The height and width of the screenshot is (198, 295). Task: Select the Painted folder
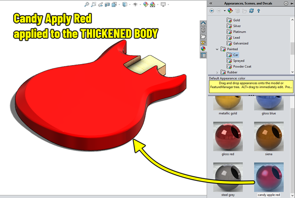coord(229,49)
